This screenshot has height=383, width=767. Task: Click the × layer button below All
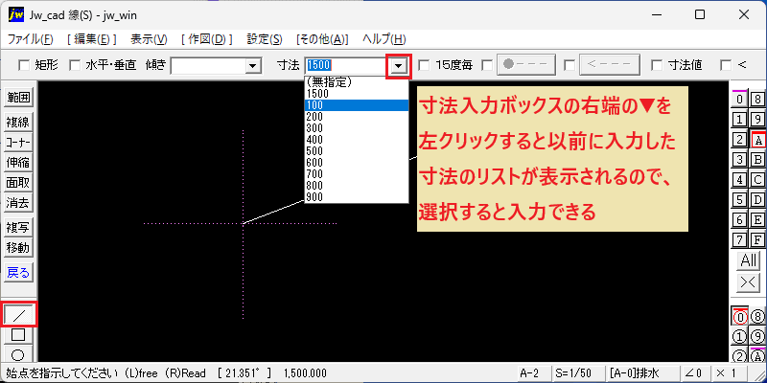(x=749, y=282)
